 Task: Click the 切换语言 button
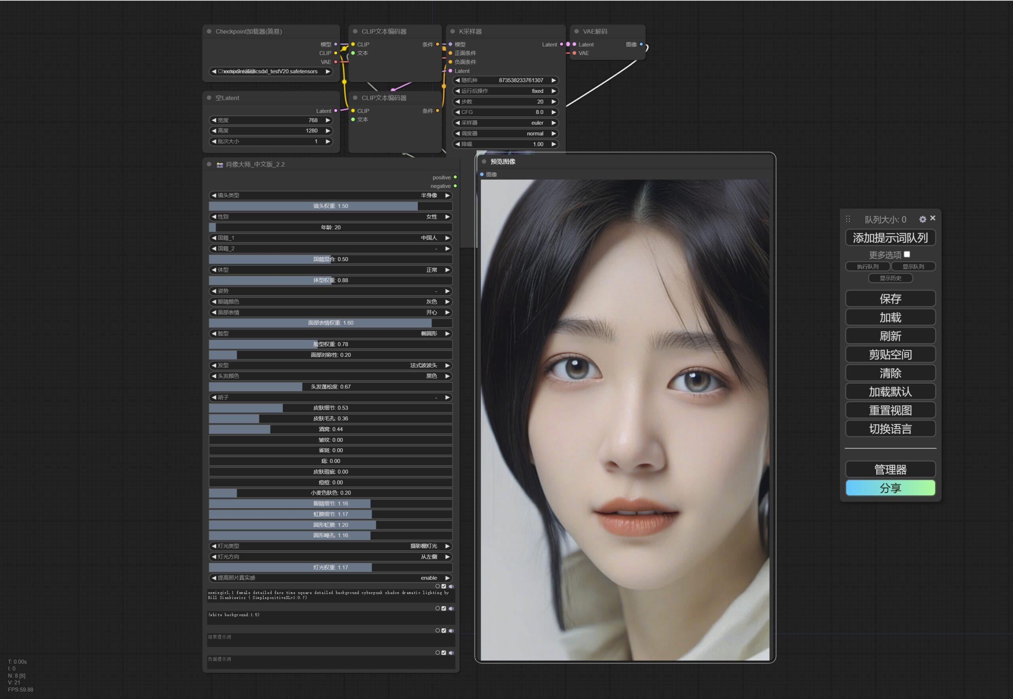(x=890, y=429)
